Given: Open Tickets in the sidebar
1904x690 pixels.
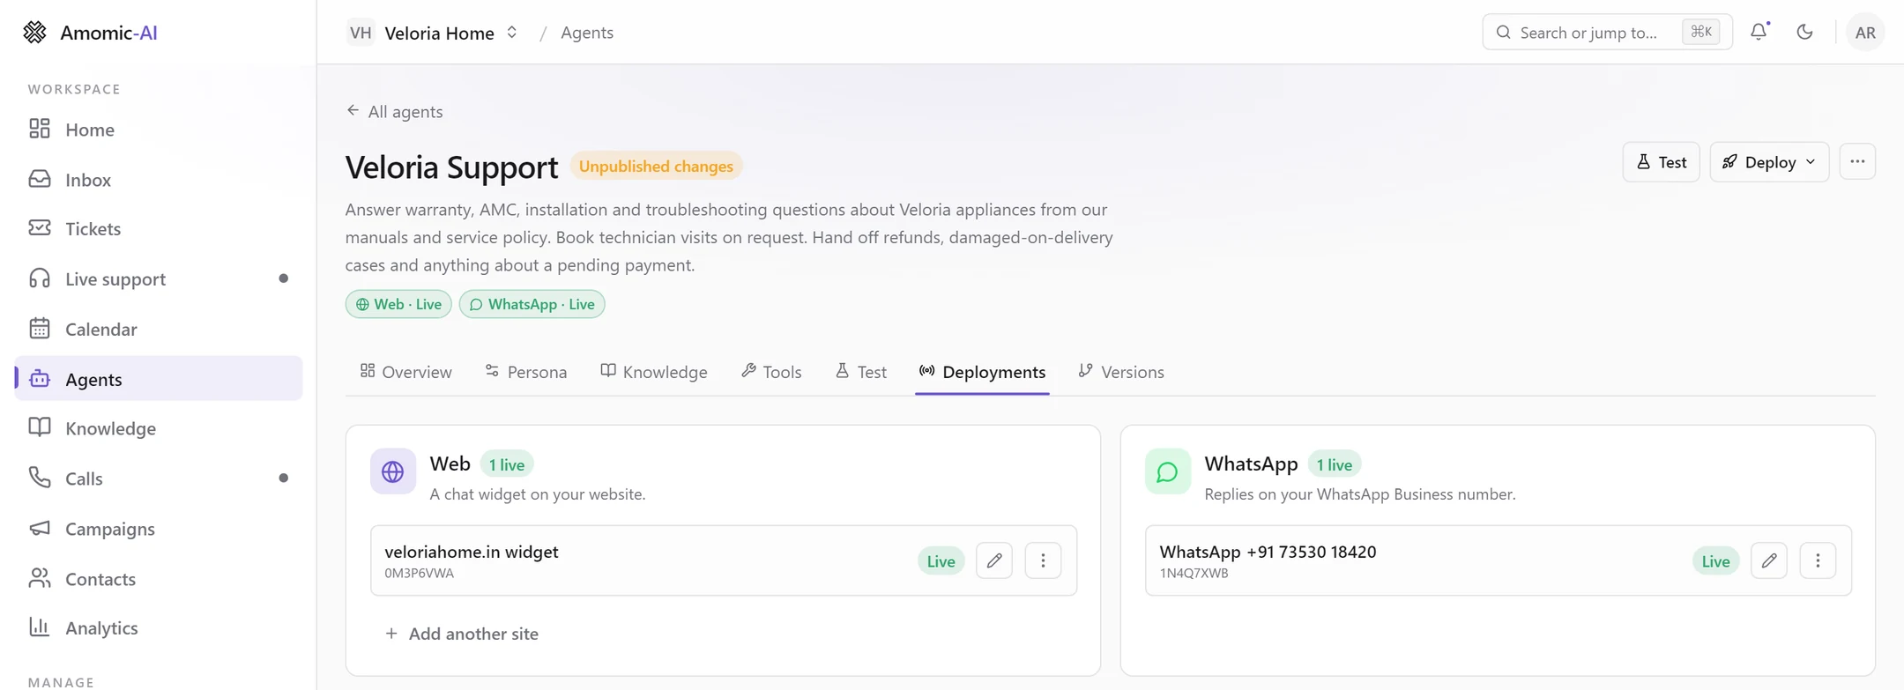Looking at the screenshot, I should [159, 229].
